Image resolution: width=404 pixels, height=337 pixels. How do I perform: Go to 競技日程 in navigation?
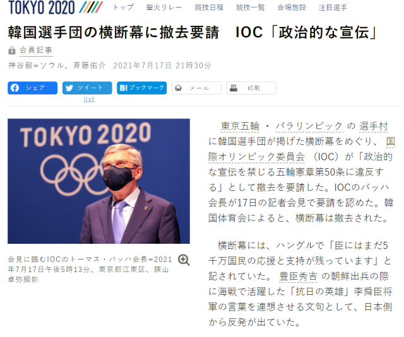click(209, 8)
